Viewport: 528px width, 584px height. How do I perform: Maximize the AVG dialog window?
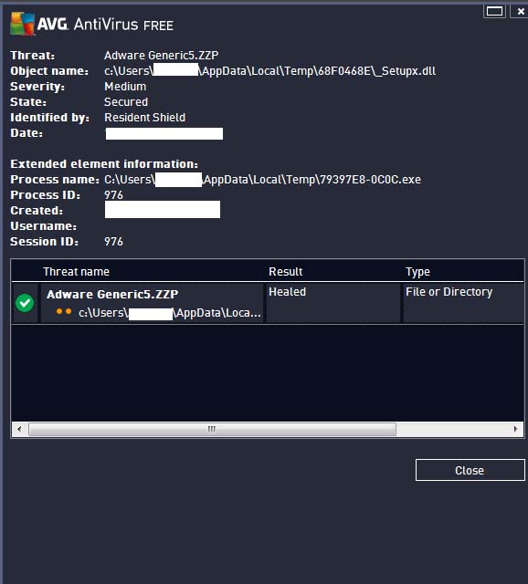pyautogui.click(x=494, y=12)
